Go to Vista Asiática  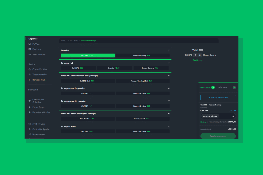[x=39, y=55]
